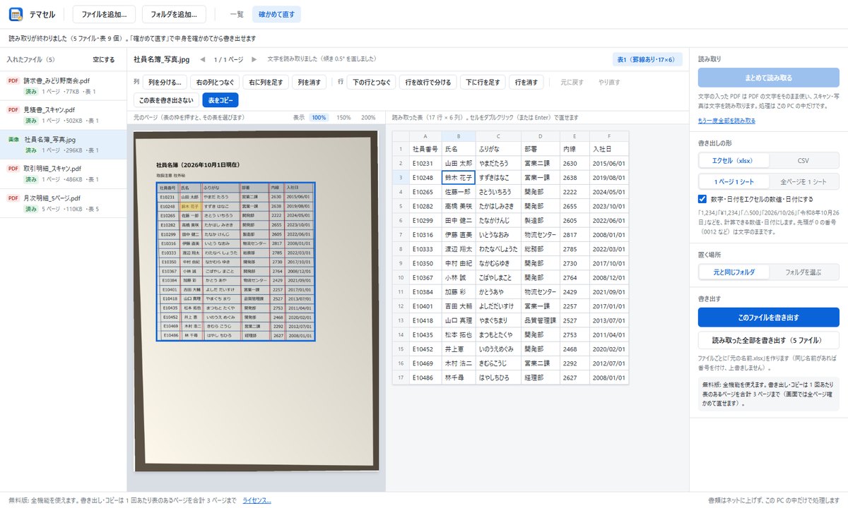Select cell 鈴木 花子 in the extracted table
The image size is (848, 508).
point(458,178)
